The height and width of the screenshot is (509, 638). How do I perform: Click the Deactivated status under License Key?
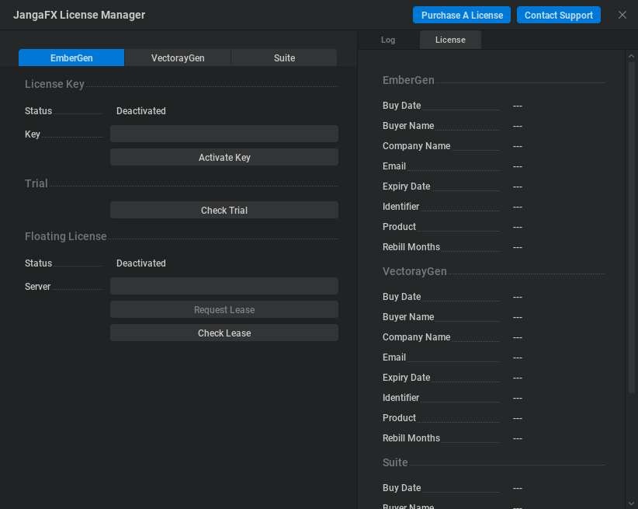[x=141, y=111]
